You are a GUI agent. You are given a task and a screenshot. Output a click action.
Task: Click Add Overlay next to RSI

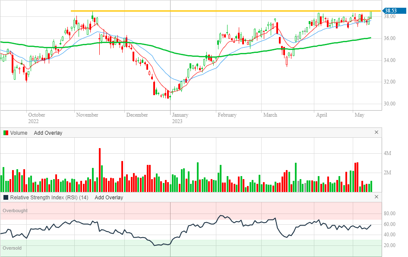(x=109, y=197)
